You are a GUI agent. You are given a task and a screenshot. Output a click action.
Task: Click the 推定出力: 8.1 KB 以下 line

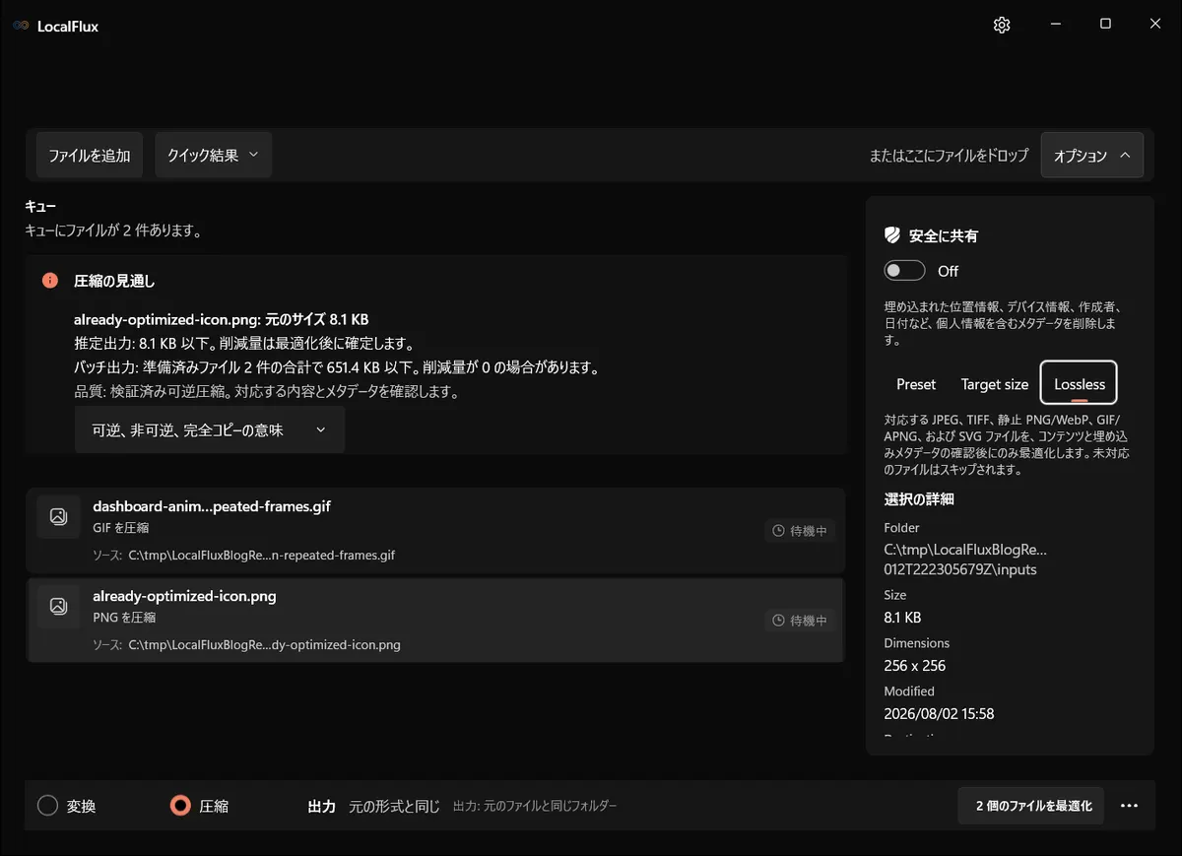[243, 344]
